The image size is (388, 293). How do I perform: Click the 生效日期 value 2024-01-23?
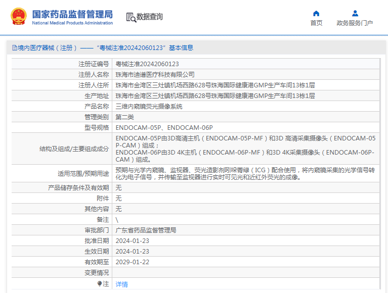tap(133, 252)
